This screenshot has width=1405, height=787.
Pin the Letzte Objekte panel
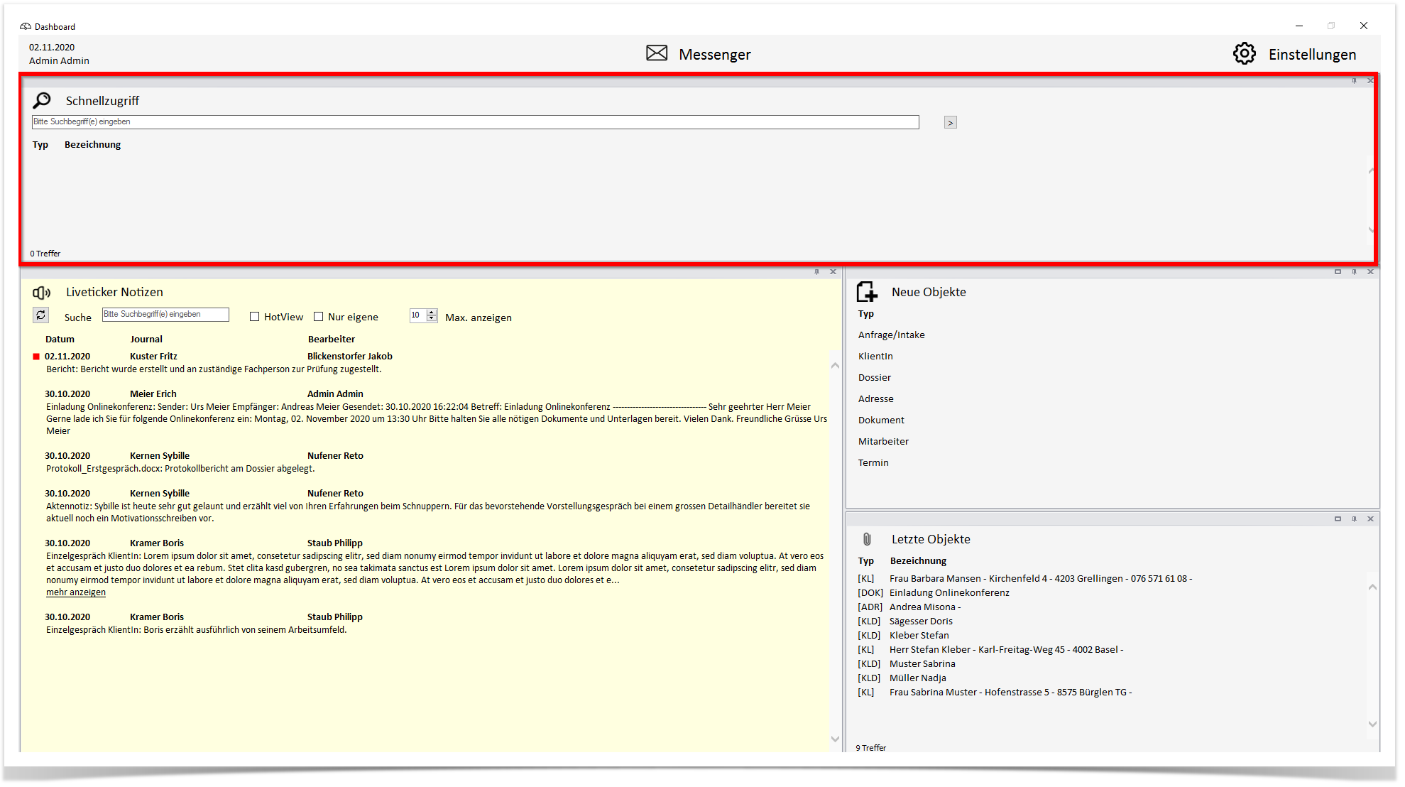tap(1354, 519)
